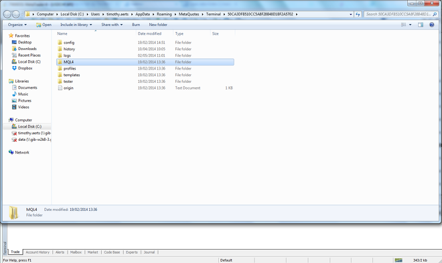
Task: Select the config folder icon
Action: 60,43
